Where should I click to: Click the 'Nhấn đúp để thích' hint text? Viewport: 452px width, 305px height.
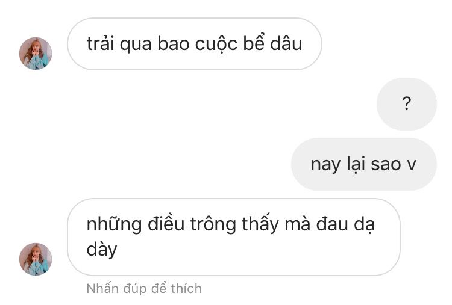pos(144,289)
